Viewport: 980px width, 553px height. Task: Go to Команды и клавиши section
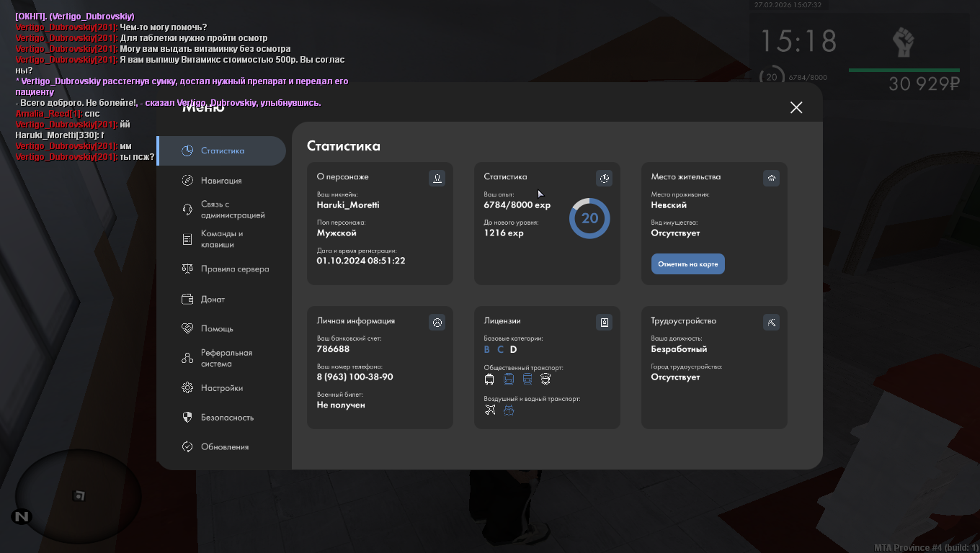coord(221,239)
